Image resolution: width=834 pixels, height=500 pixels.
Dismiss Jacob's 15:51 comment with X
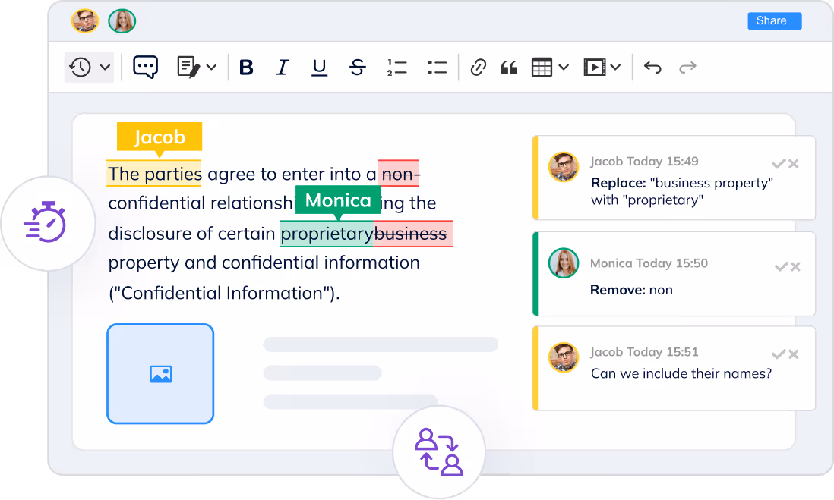point(794,354)
